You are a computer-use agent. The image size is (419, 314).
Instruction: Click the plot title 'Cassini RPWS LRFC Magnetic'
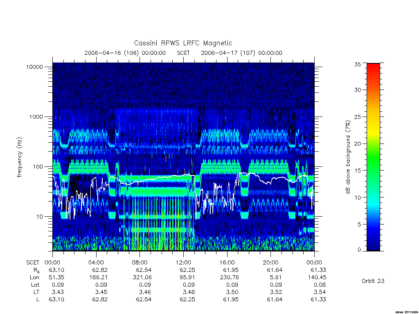click(x=183, y=43)
